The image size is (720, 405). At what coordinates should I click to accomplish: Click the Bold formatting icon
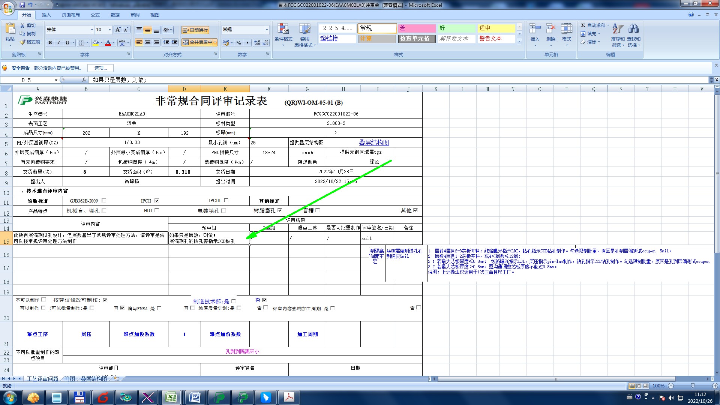click(x=50, y=43)
